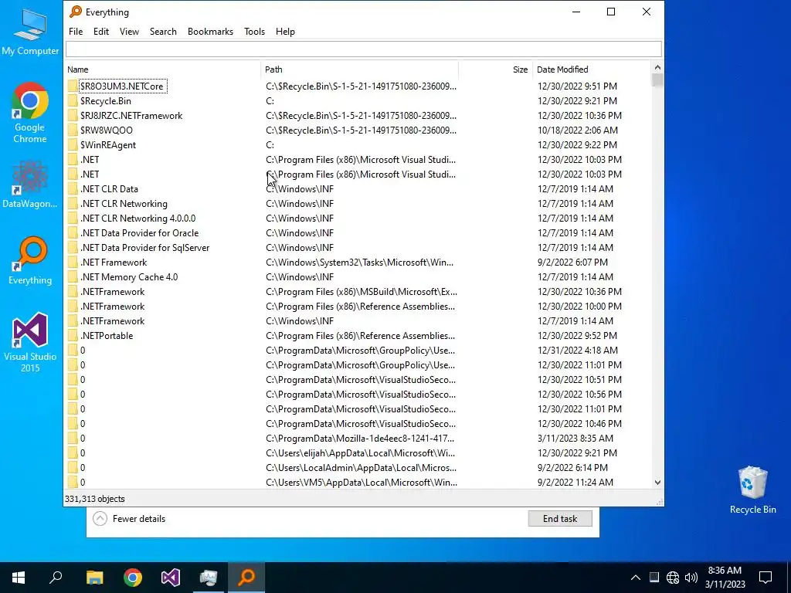
Task: Click the Windows Start button
Action: 19,578
